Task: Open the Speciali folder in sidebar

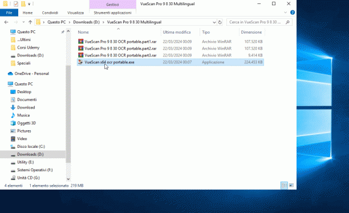Action: [23, 63]
